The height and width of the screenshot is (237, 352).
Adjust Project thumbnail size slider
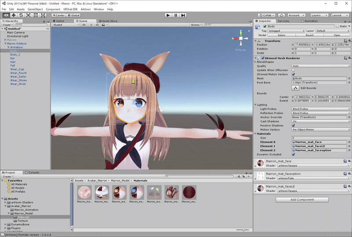pyautogui.click(x=243, y=230)
